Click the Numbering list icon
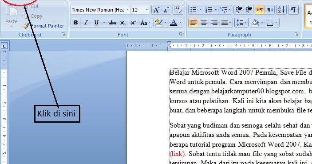The image size is (312, 164). pos(209,10)
